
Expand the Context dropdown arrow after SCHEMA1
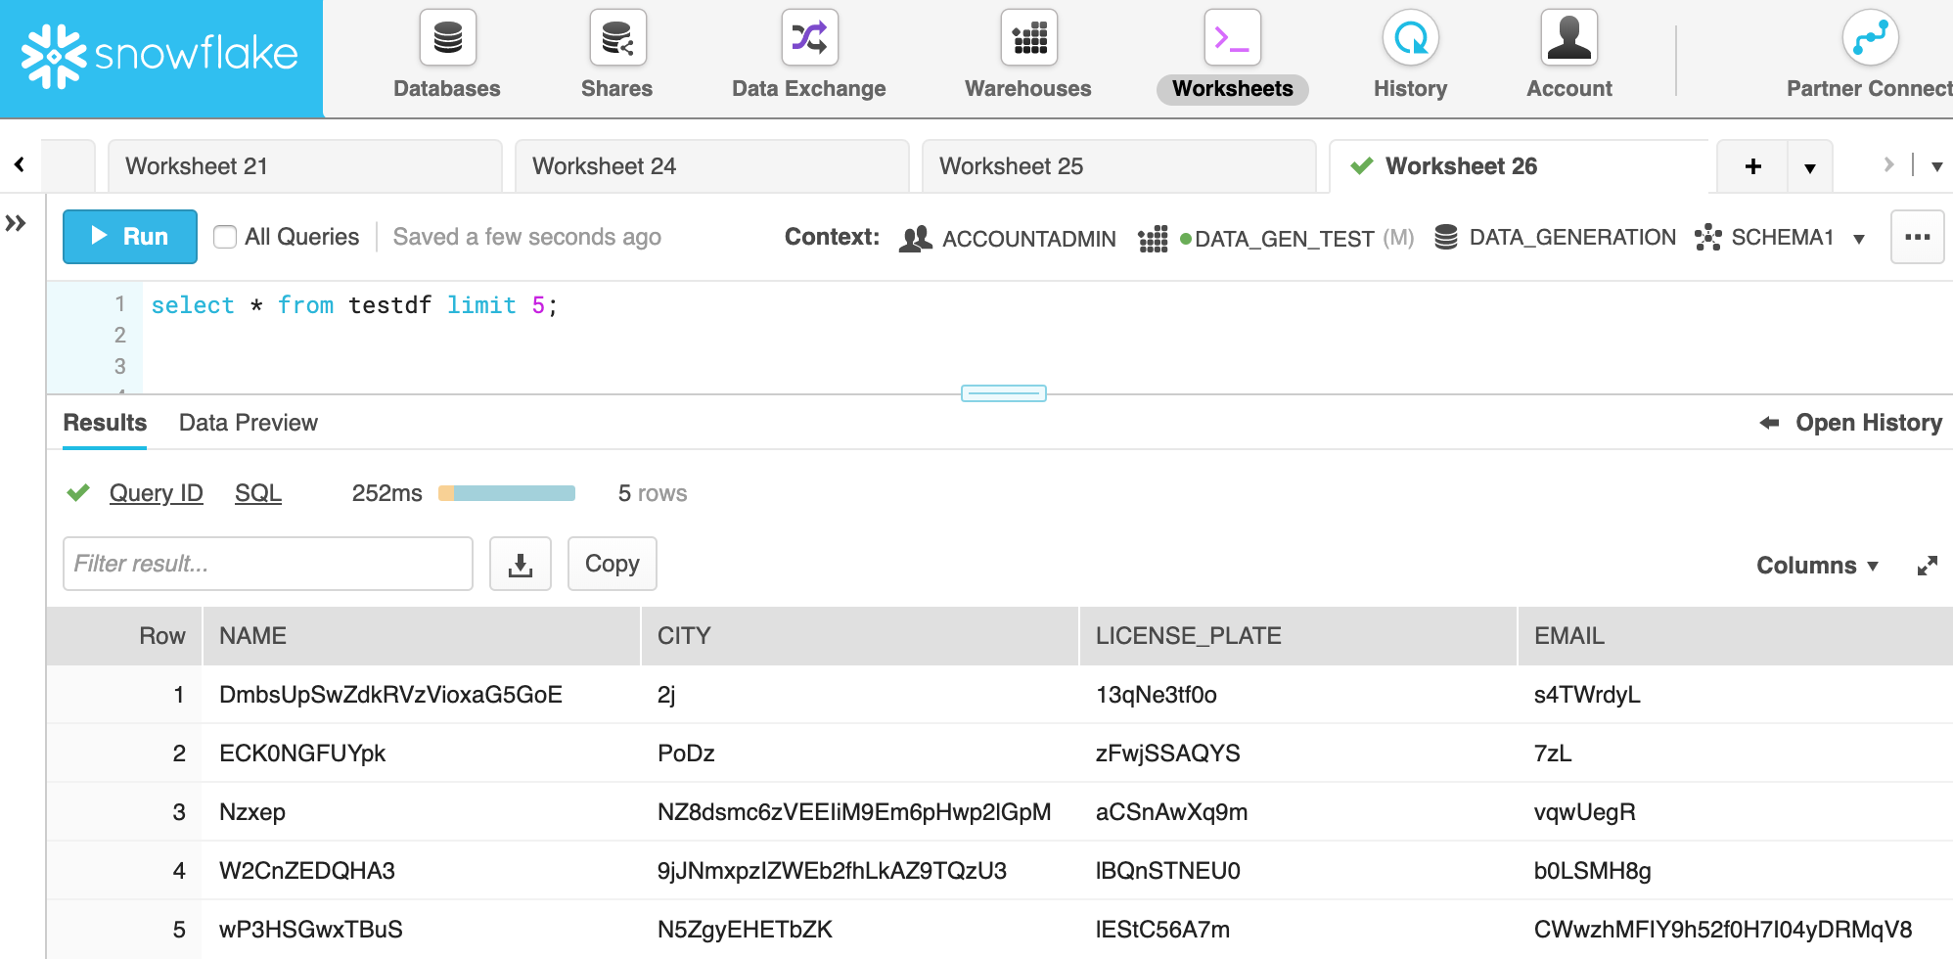point(1858,239)
